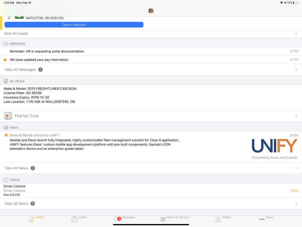Tap the View All Messages count badge
This screenshot has height=227, width=302.
[40, 70]
